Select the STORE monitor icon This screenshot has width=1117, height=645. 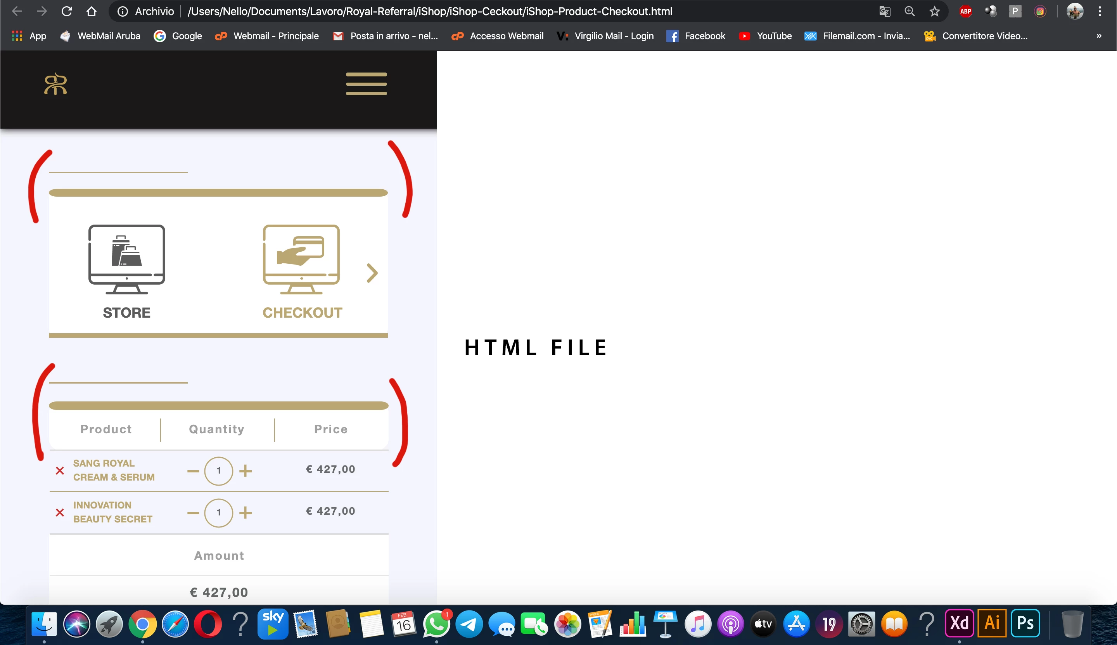click(127, 259)
